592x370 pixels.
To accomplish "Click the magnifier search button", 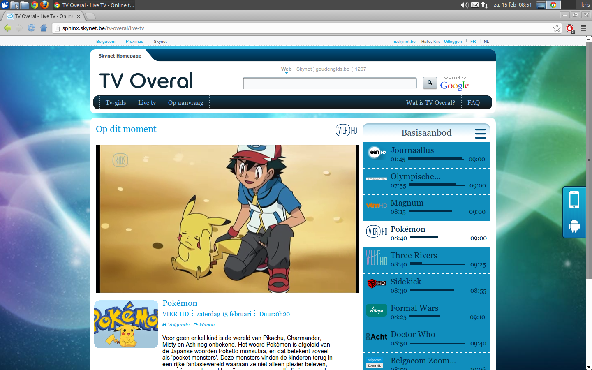I will pyautogui.click(x=430, y=83).
